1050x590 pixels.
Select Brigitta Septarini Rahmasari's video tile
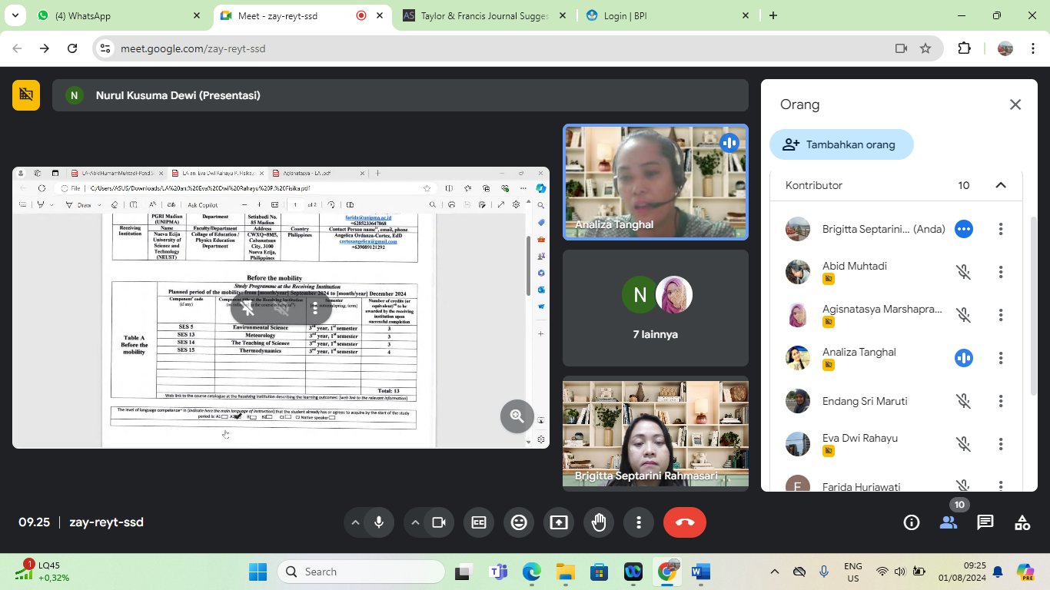(x=656, y=433)
